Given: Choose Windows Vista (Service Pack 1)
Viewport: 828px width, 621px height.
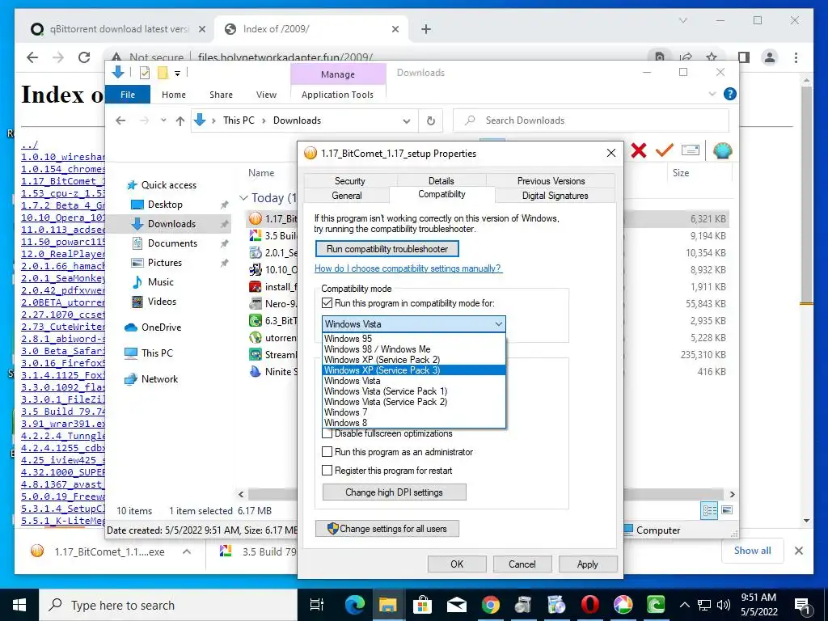Looking at the screenshot, I should pyautogui.click(x=413, y=391).
